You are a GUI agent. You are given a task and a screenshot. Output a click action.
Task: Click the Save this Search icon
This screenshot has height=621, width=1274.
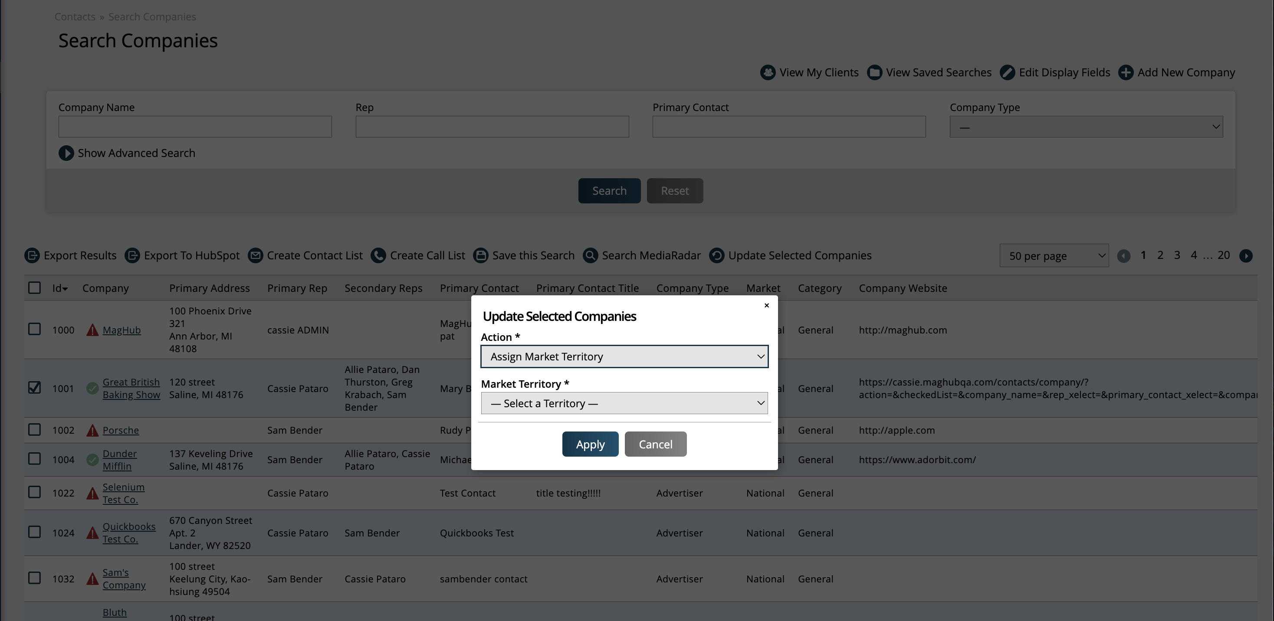(x=481, y=255)
